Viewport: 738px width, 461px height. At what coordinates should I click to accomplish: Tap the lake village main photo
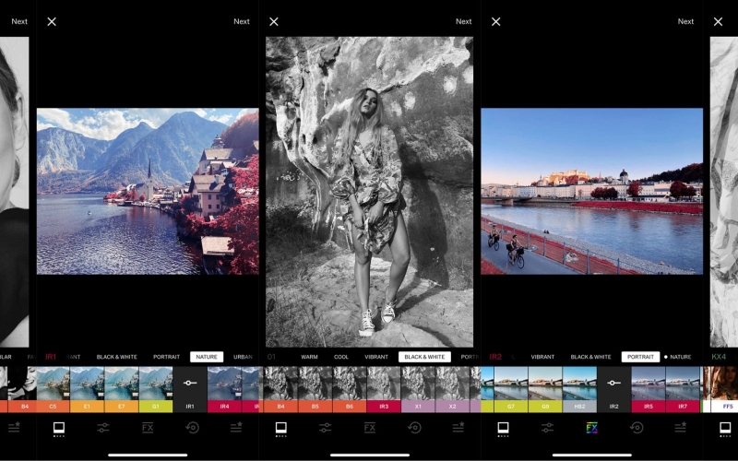click(x=148, y=192)
